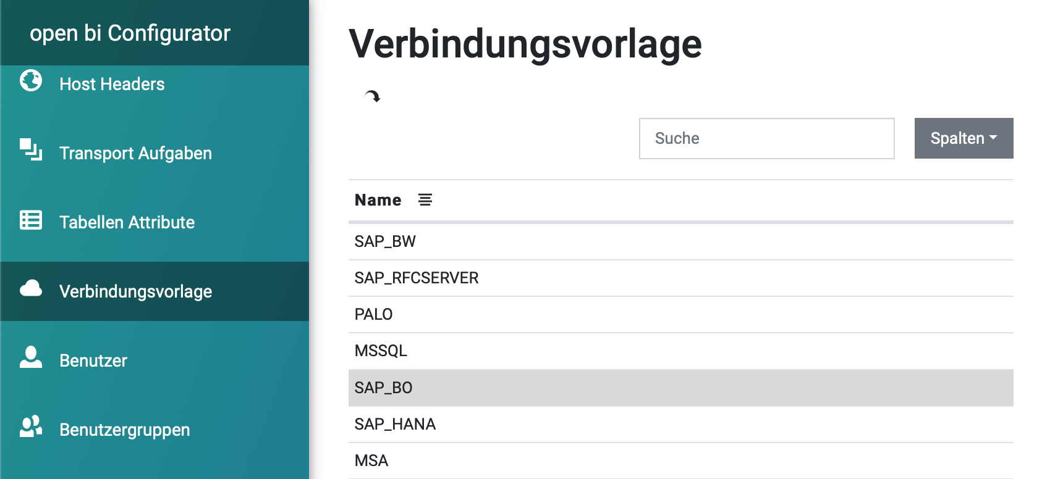
Task: Select the SAP_RFCSERVER row
Action: [x=681, y=278]
